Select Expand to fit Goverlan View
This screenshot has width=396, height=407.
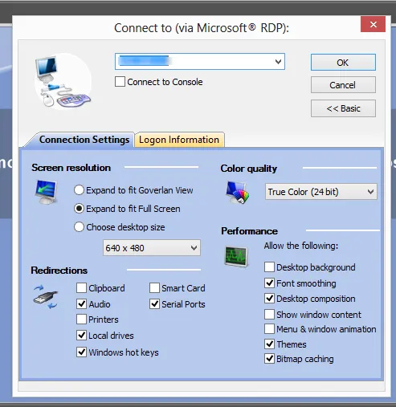79,190
